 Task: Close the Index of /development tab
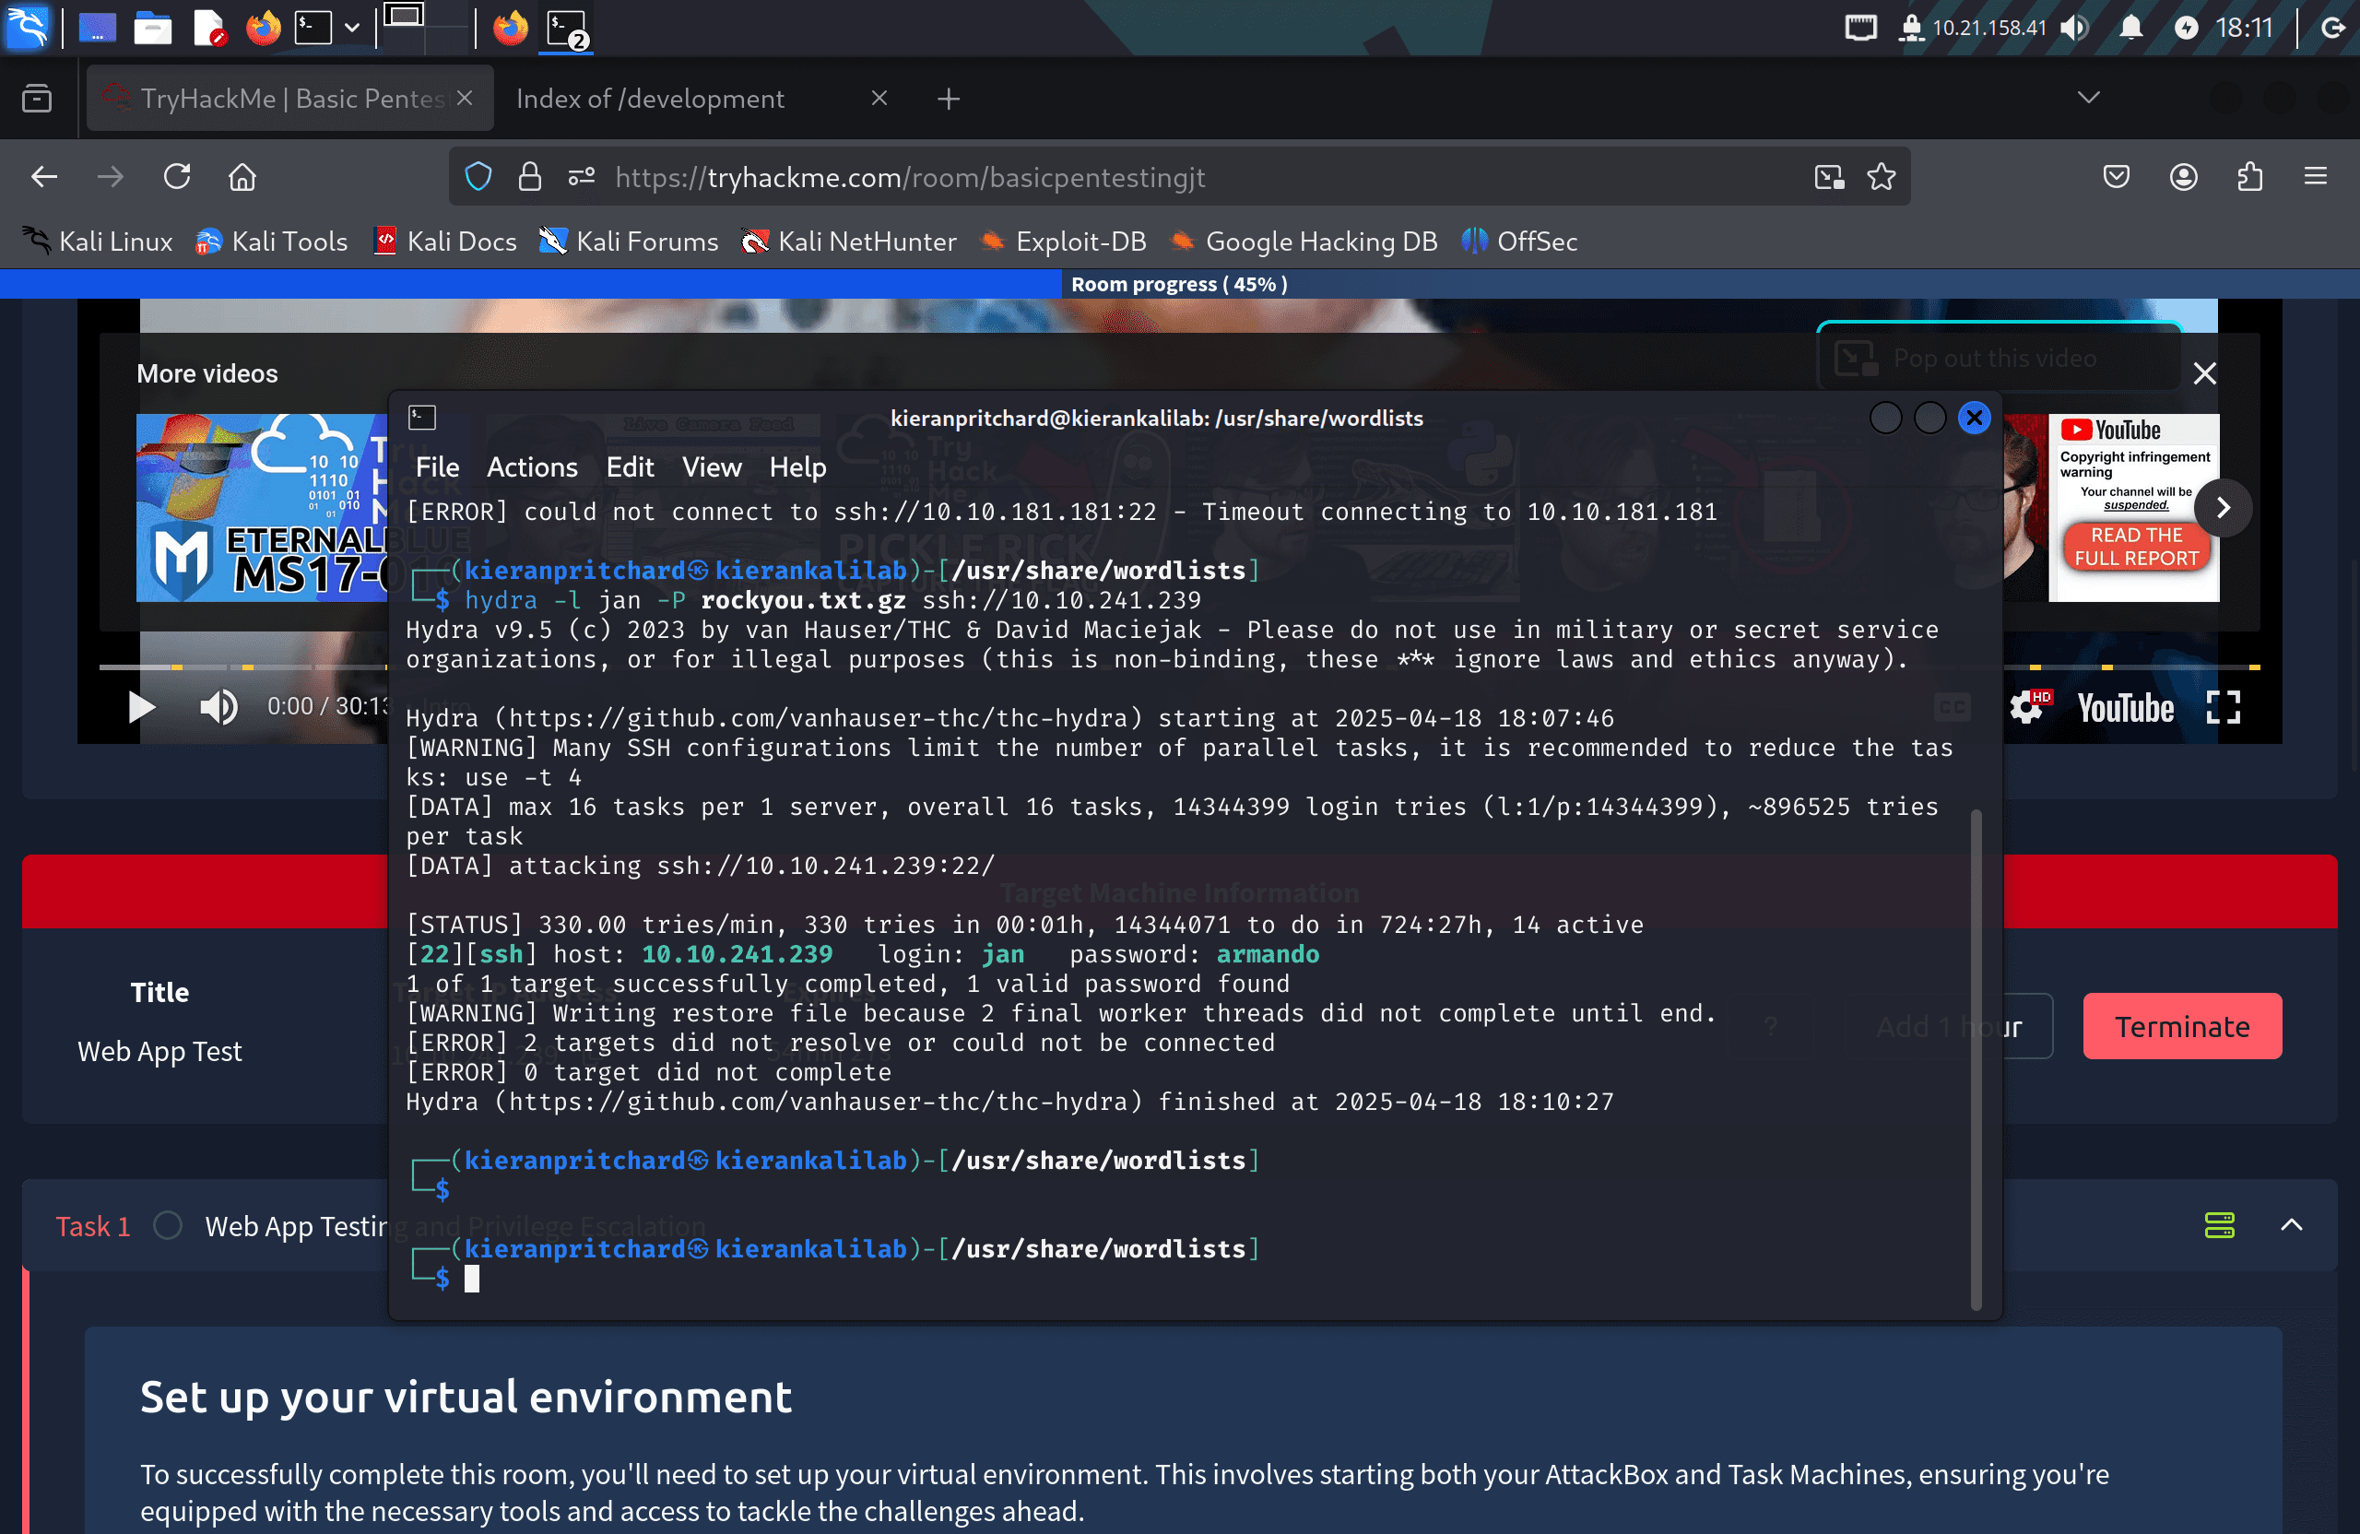coord(879,98)
